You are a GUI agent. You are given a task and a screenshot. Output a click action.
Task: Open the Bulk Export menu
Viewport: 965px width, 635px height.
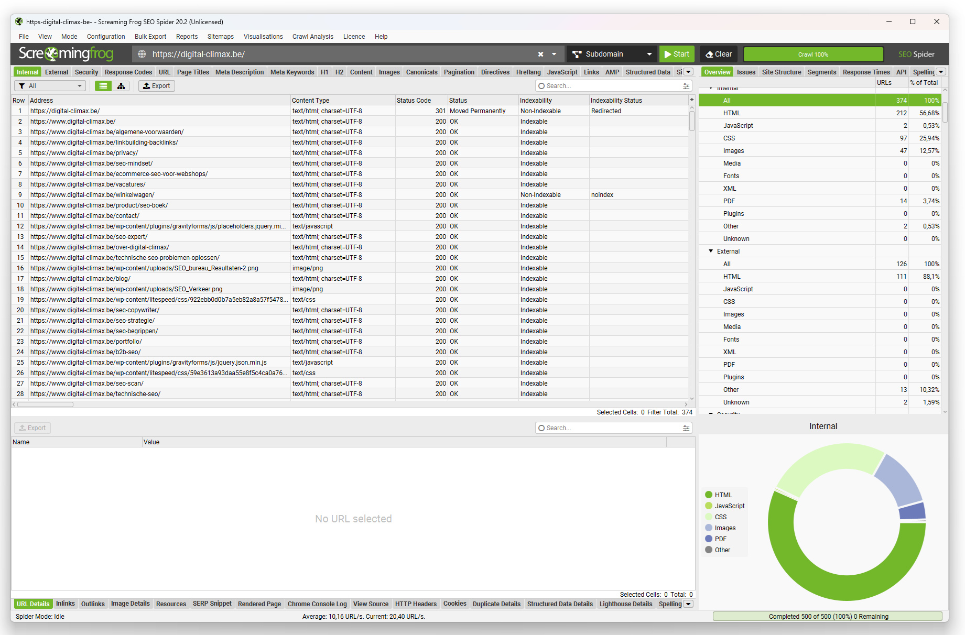pos(150,37)
